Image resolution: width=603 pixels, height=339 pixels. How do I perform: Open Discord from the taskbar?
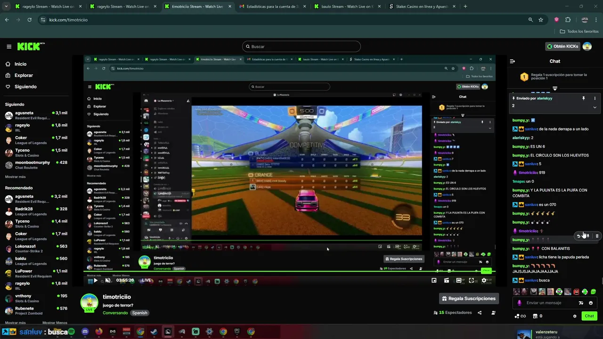click(x=85, y=331)
